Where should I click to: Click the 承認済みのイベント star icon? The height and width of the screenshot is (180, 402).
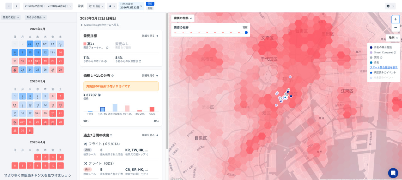pyautogui.click(x=371, y=73)
